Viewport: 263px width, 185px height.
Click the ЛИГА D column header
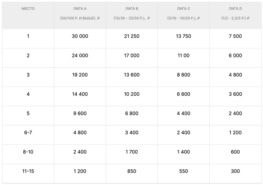[236, 8]
